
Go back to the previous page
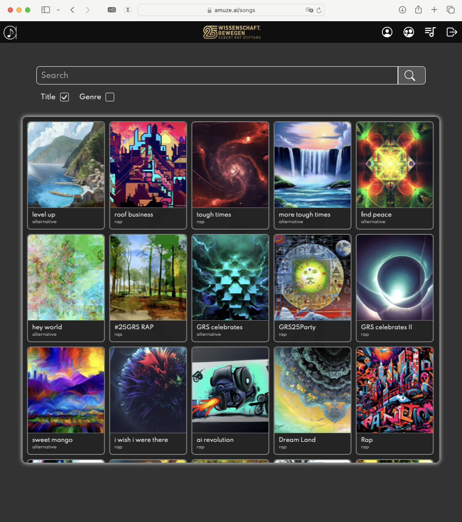click(x=73, y=10)
